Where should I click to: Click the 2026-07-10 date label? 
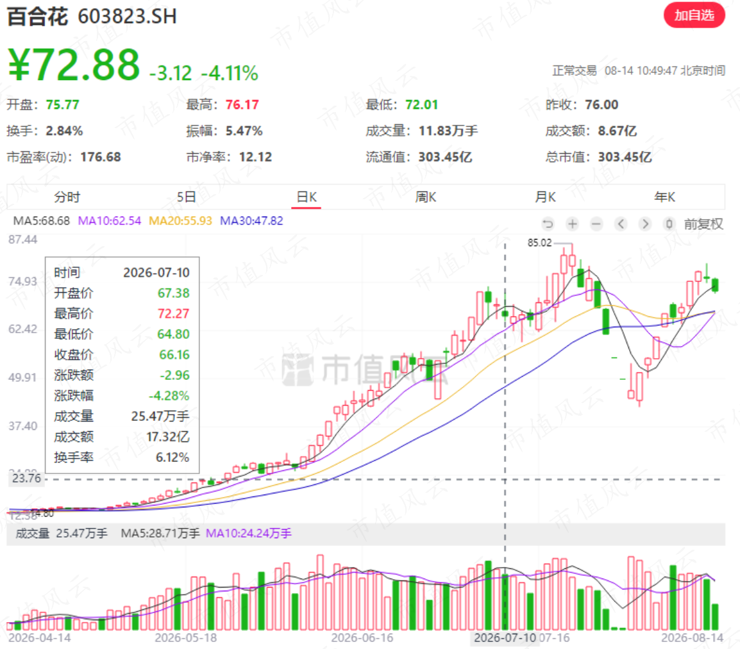[505, 637]
